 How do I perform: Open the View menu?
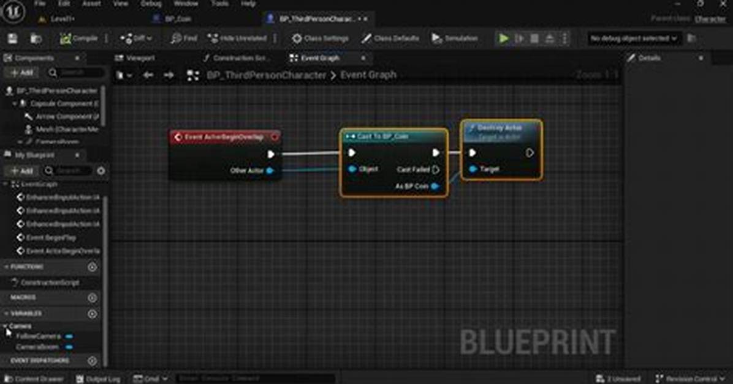(120, 3)
